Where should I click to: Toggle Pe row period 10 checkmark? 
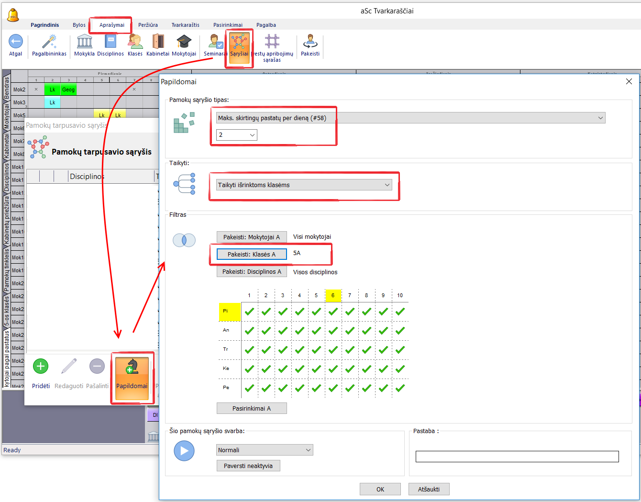coord(400,388)
